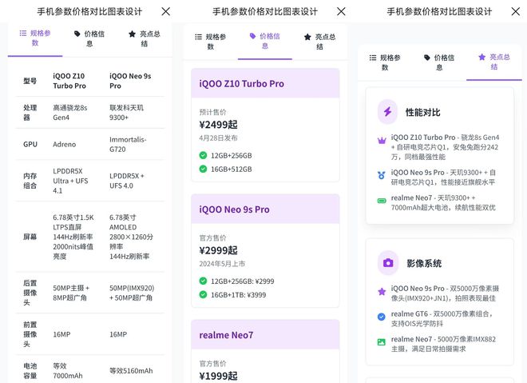Click realme Neo7 card header

265,335
